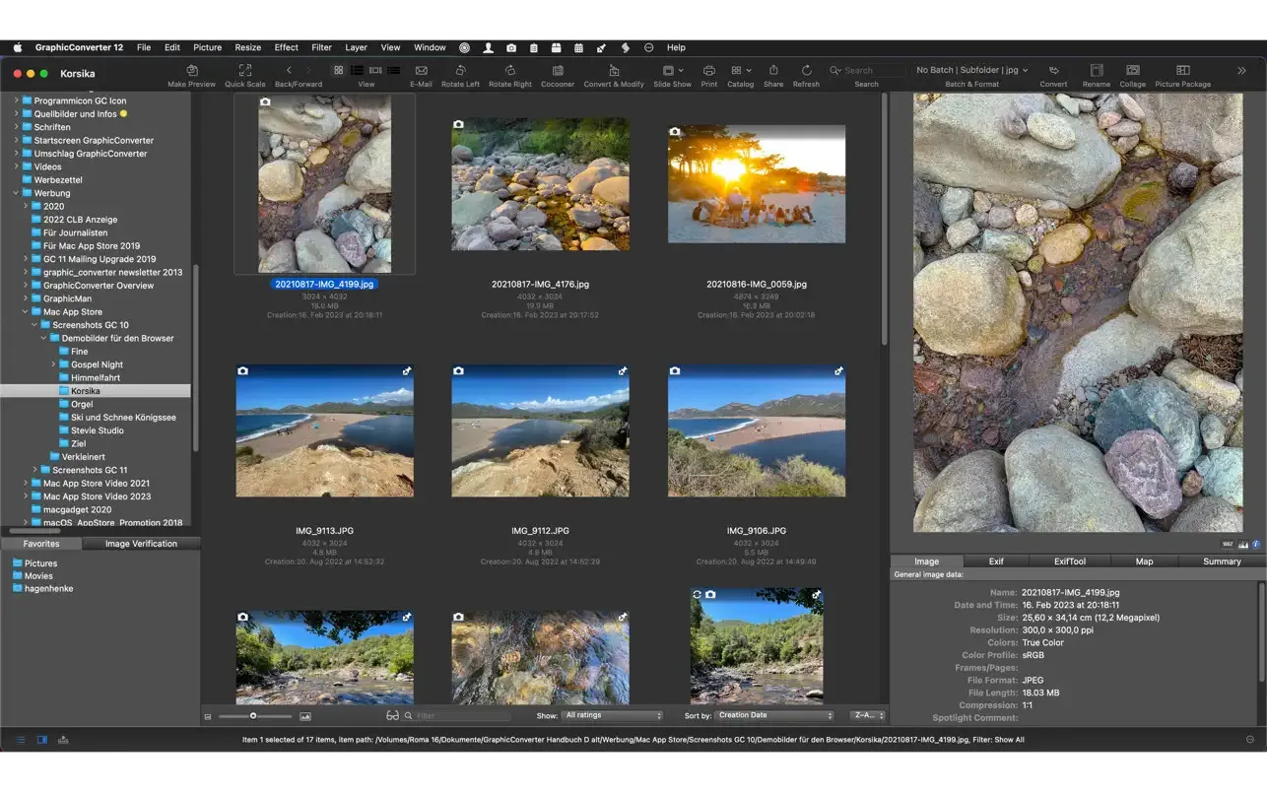Select the IMG_9113.JPG thumbnail
This screenshot has height=792, width=1267.
tap(324, 430)
